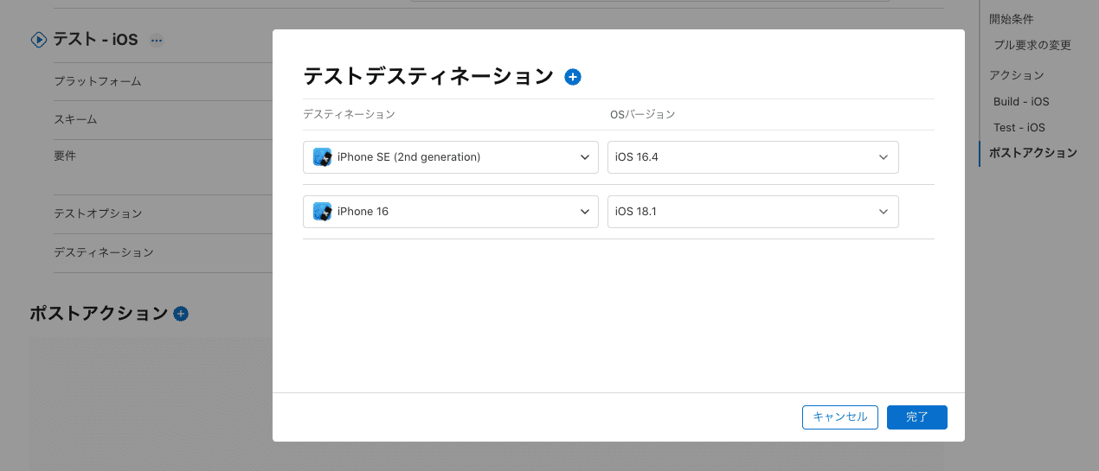1099x471 pixels.
Task: Click the plus icon beside ポストアクション heading
Action: pyautogui.click(x=181, y=314)
